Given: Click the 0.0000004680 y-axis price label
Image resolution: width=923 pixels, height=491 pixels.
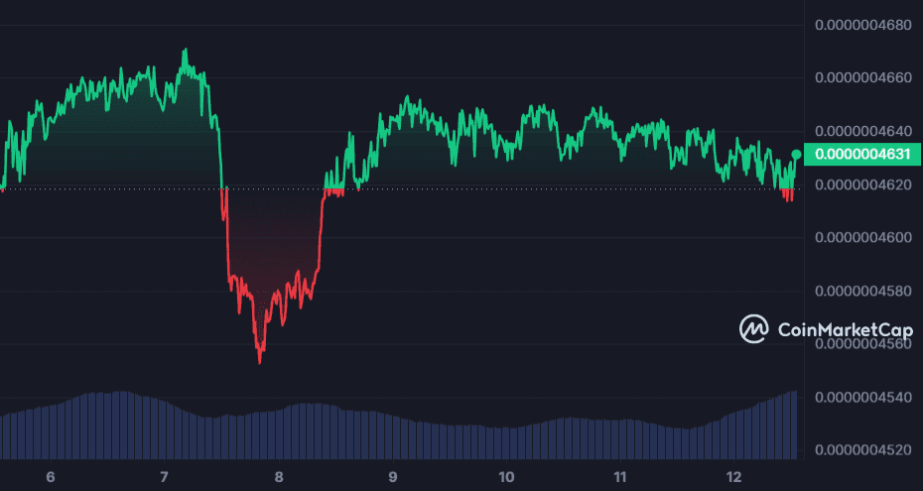Looking at the screenshot, I should [862, 24].
